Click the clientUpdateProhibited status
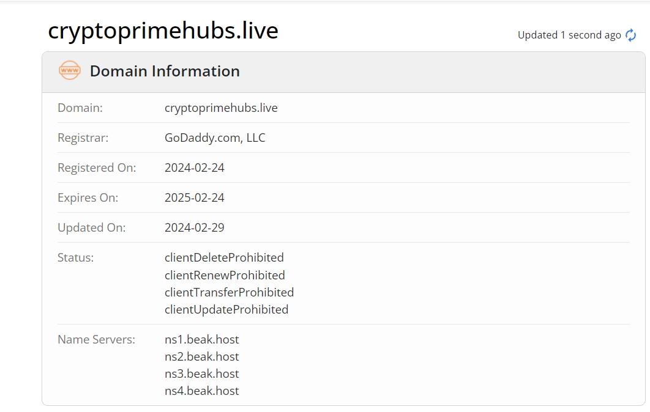 pyautogui.click(x=226, y=309)
